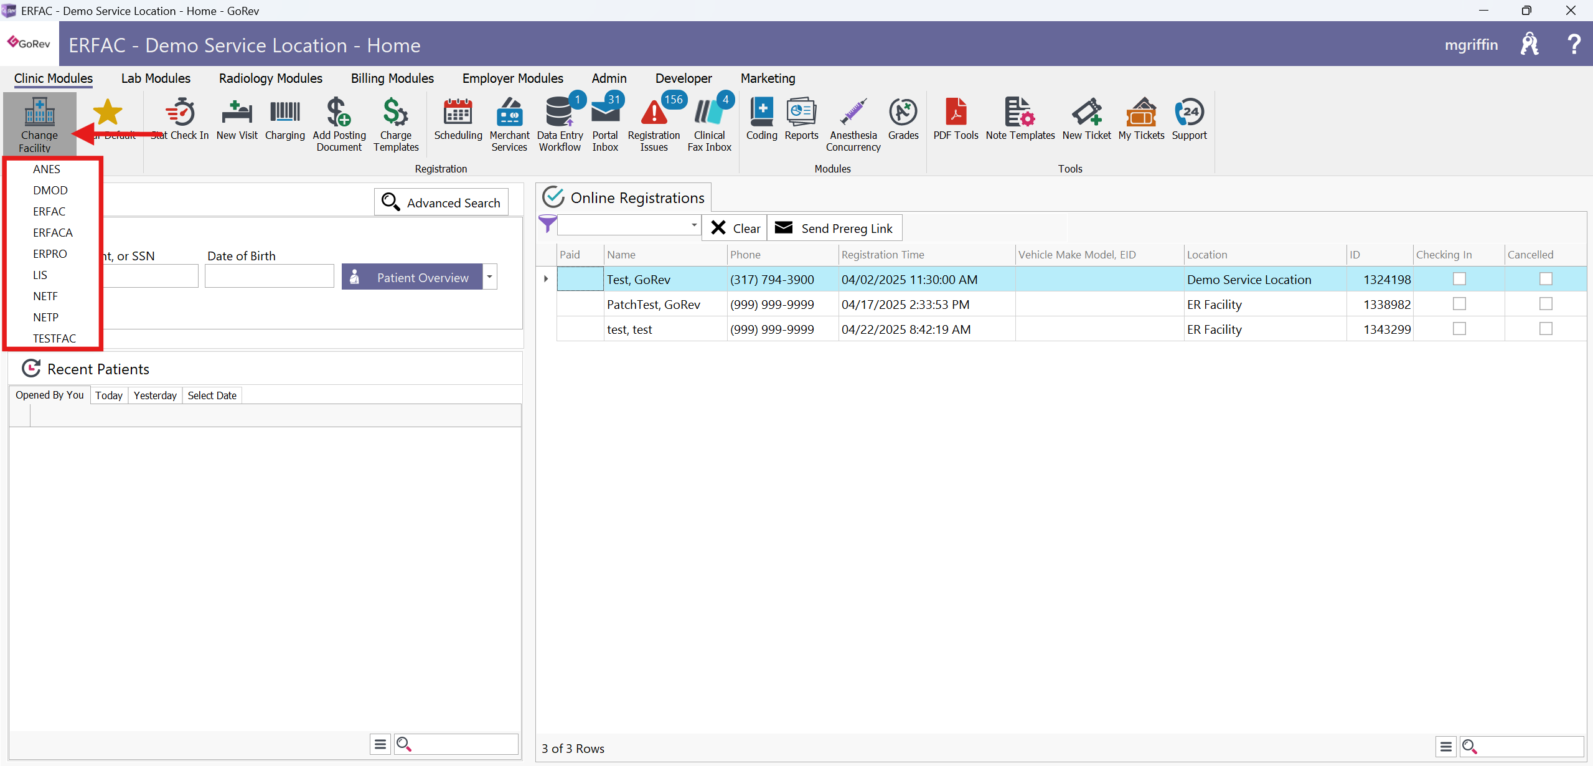The height and width of the screenshot is (766, 1593).
Task: Tick Cancelled for test, test
Action: [1546, 329]
